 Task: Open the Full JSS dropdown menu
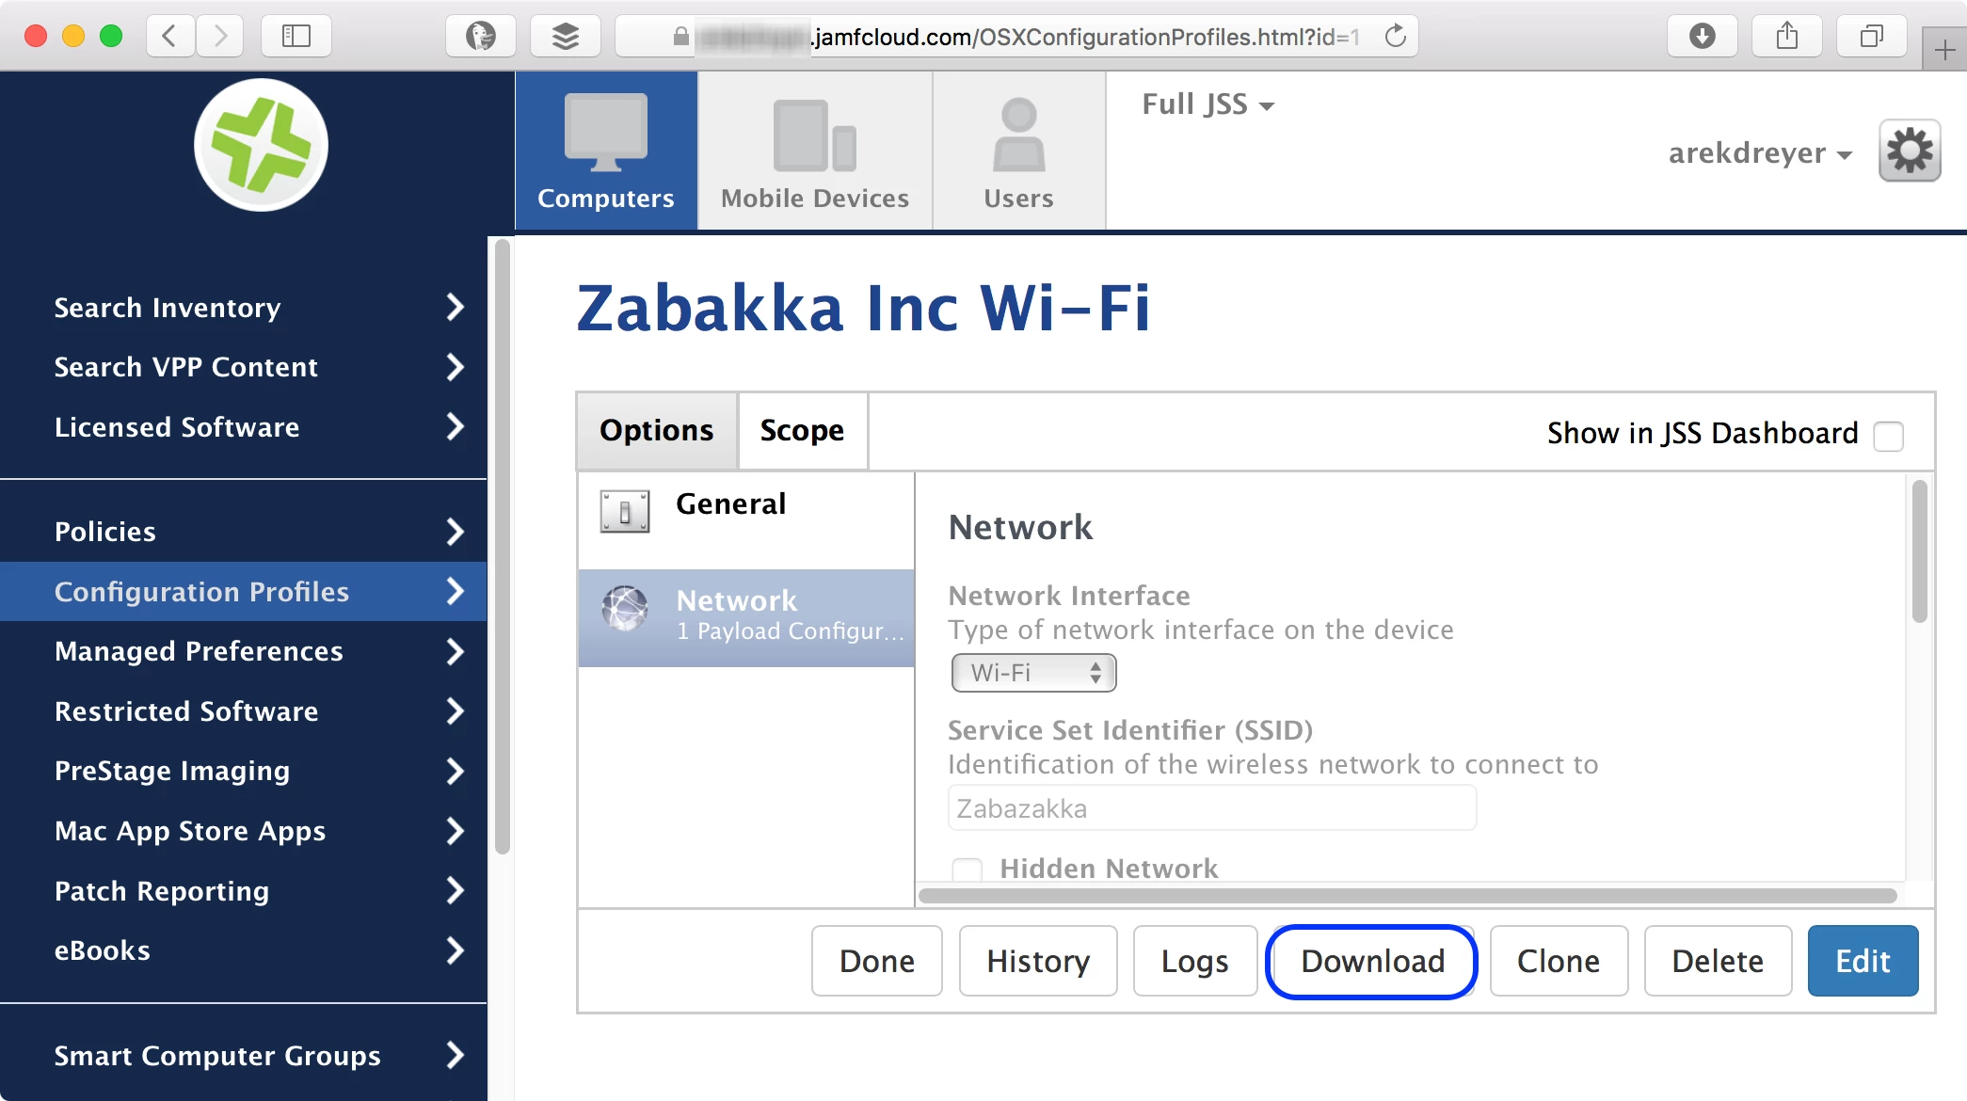tap(1208, 104)
